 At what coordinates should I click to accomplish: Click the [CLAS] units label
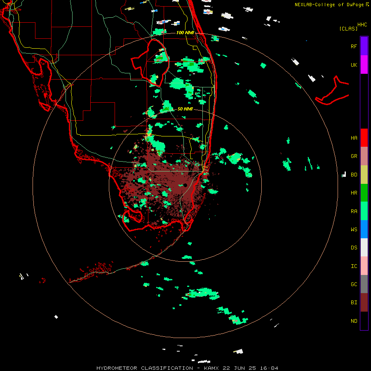tap(348, 29)
